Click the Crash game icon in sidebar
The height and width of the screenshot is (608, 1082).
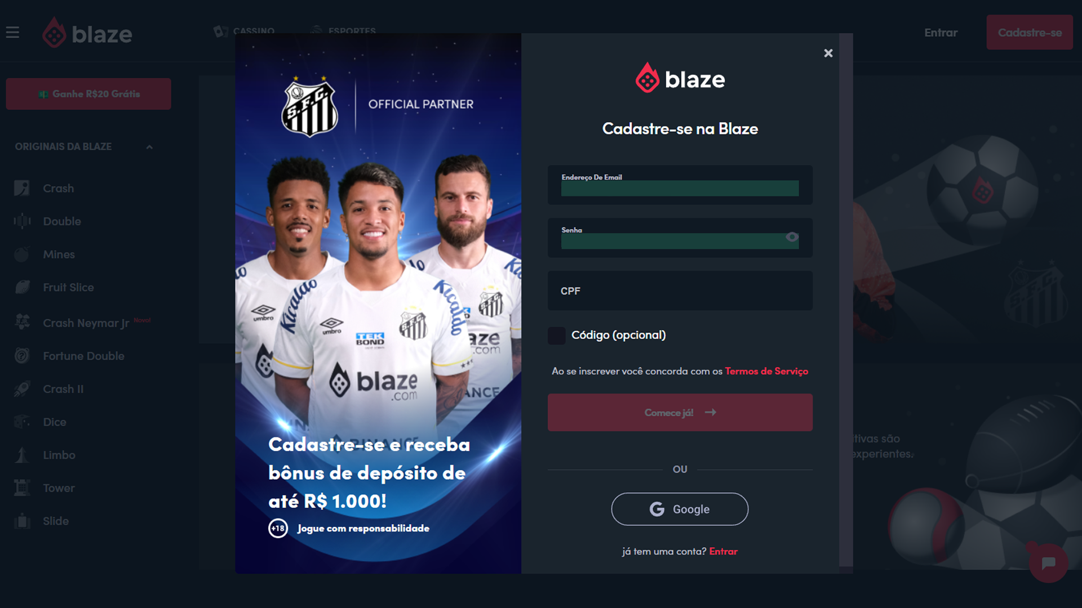(22, 188)
